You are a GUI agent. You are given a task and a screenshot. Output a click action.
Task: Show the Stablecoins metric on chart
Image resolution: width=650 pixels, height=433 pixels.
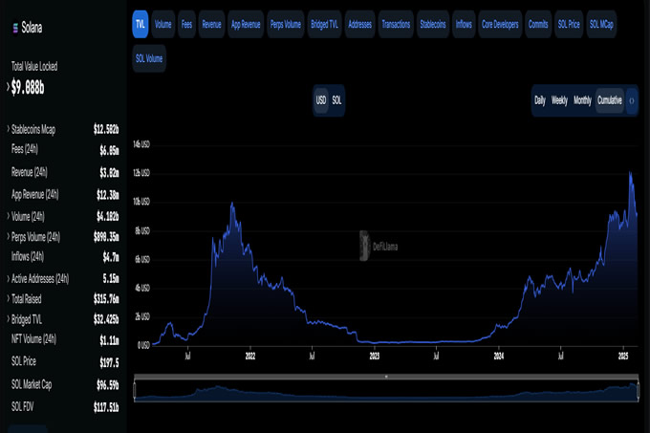[432, 23]
